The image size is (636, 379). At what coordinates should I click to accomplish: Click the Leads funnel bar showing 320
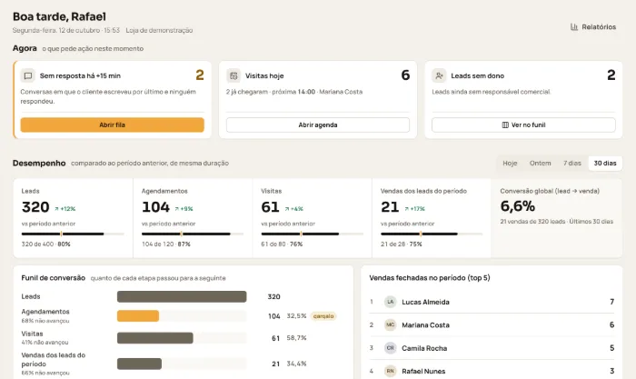(x=182, y=296)
